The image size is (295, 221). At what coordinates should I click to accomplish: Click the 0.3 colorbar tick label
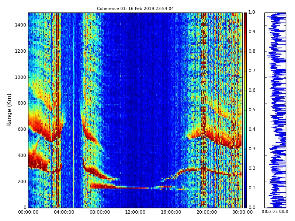[252, 149]
